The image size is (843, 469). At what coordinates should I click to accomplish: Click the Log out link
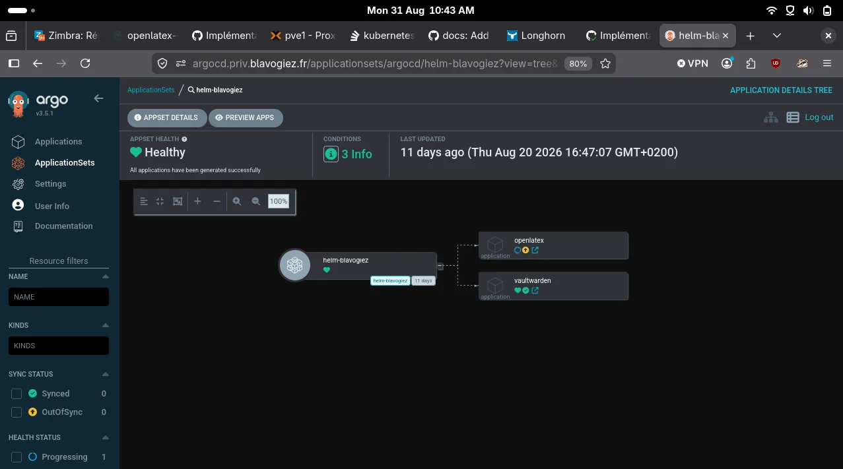[819, 117]
